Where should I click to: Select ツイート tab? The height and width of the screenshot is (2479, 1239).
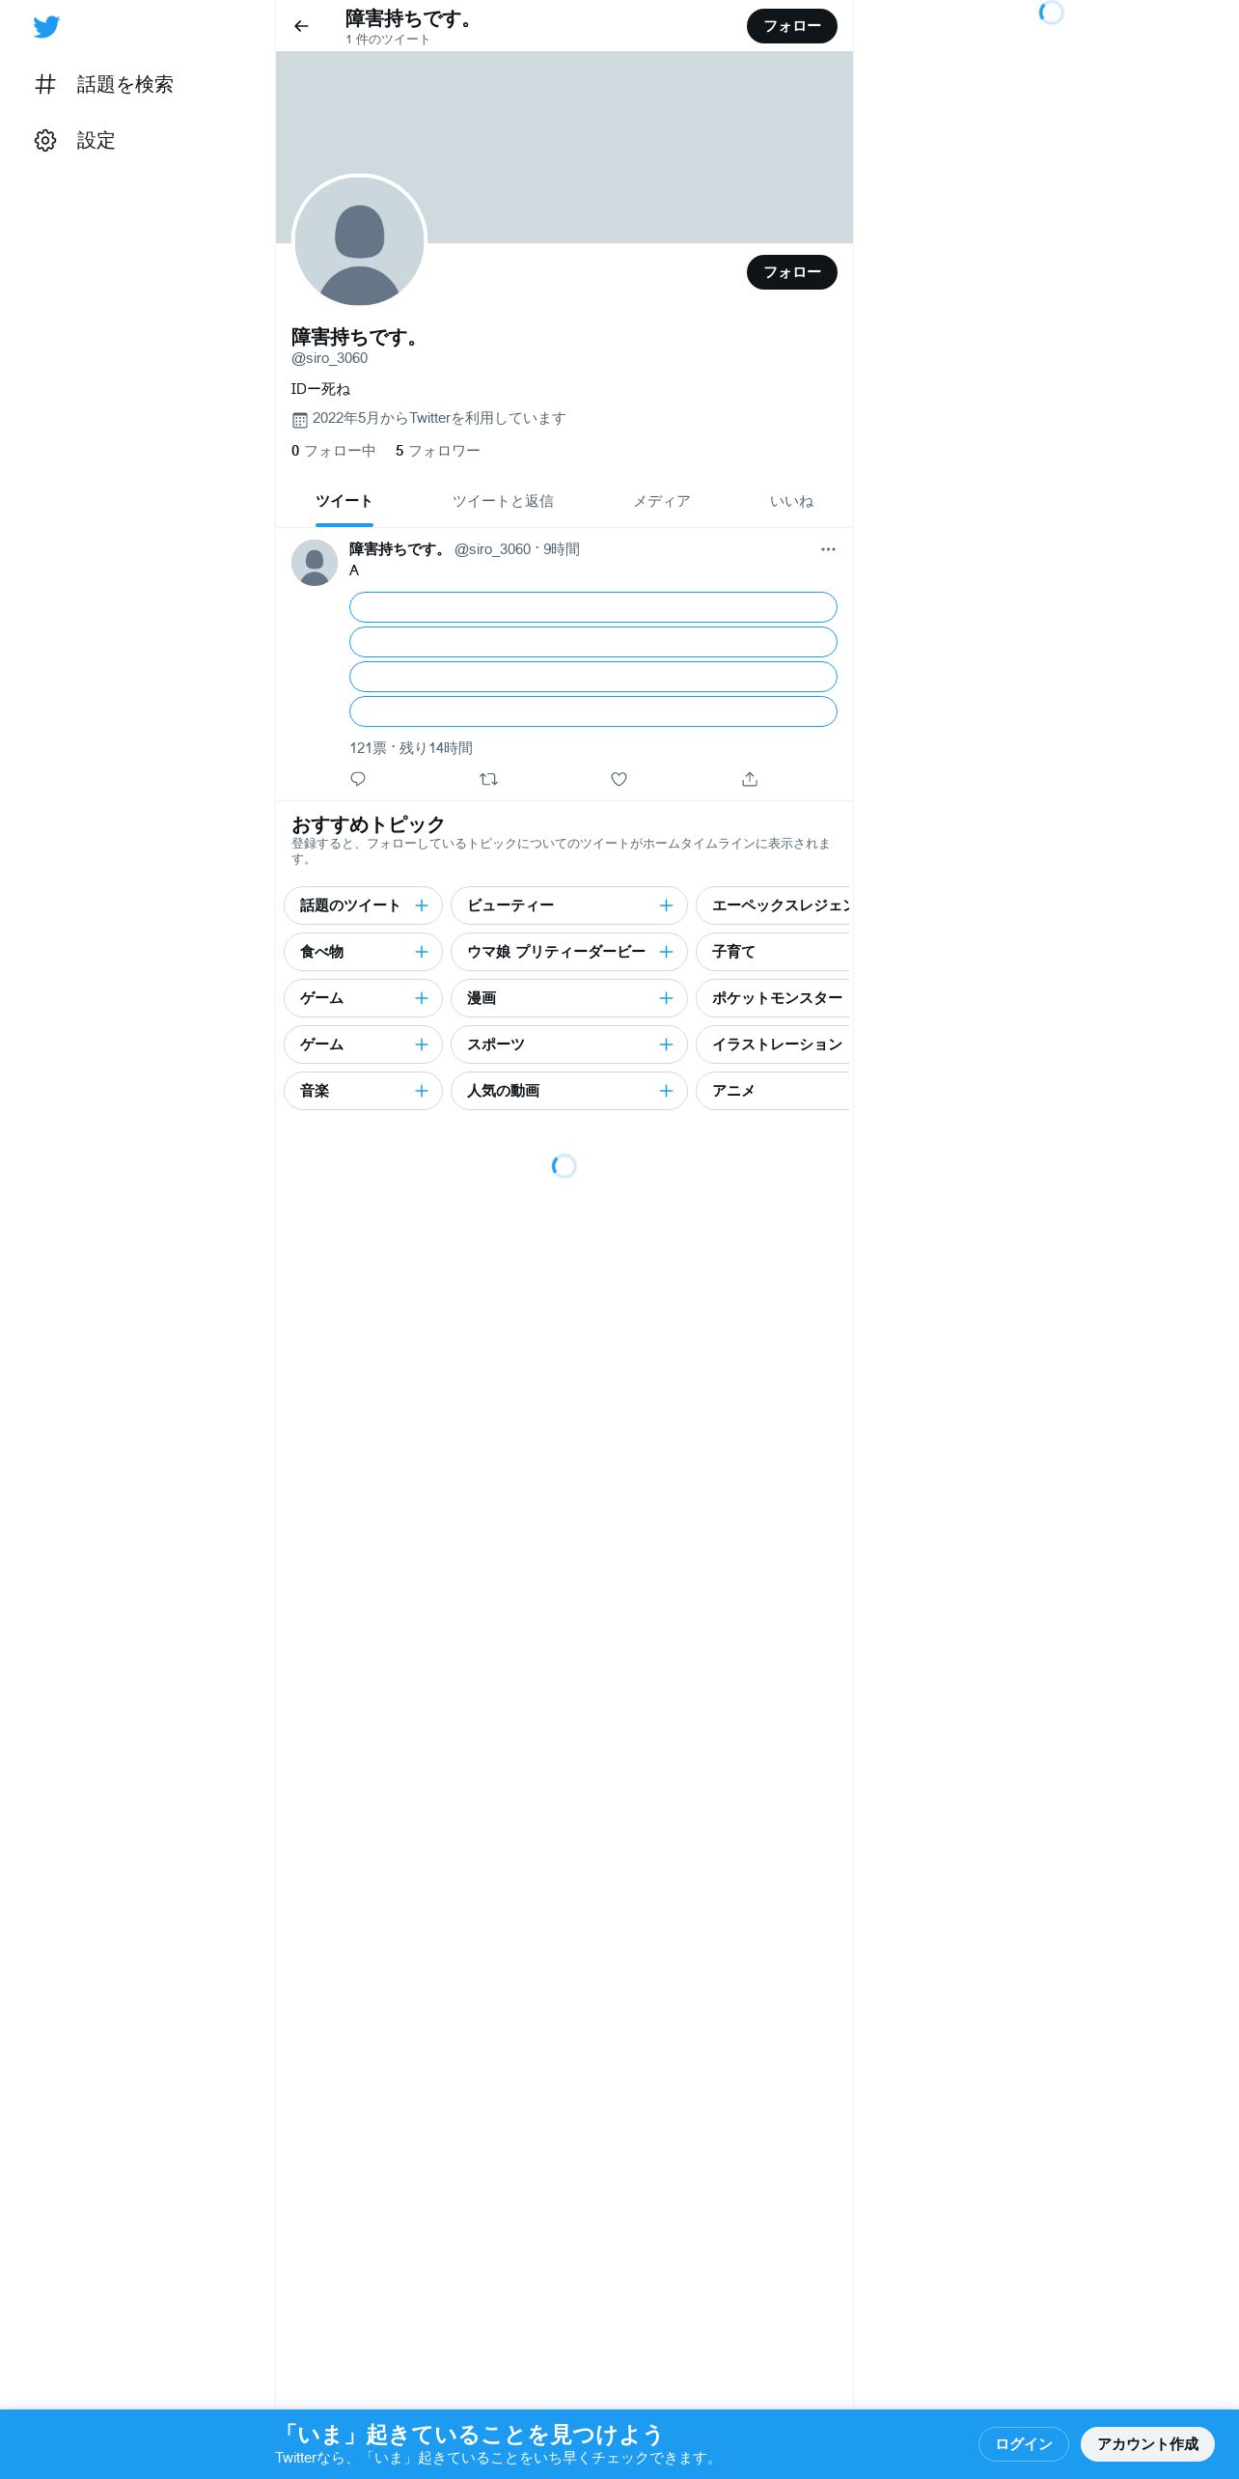click(344, 501)
